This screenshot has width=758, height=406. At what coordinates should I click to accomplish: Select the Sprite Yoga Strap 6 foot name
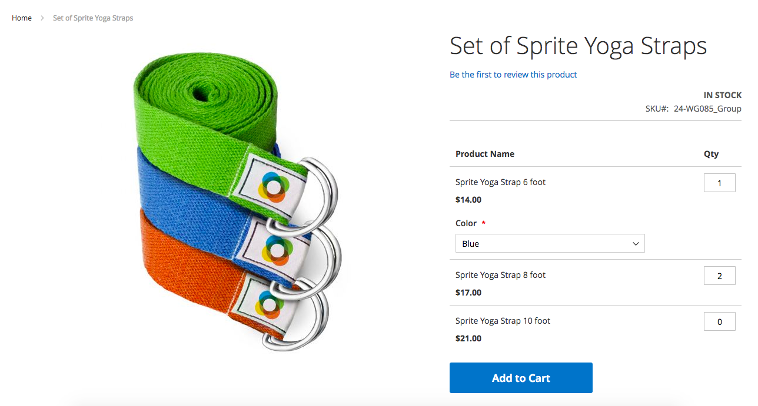click(x=500, y=182)
